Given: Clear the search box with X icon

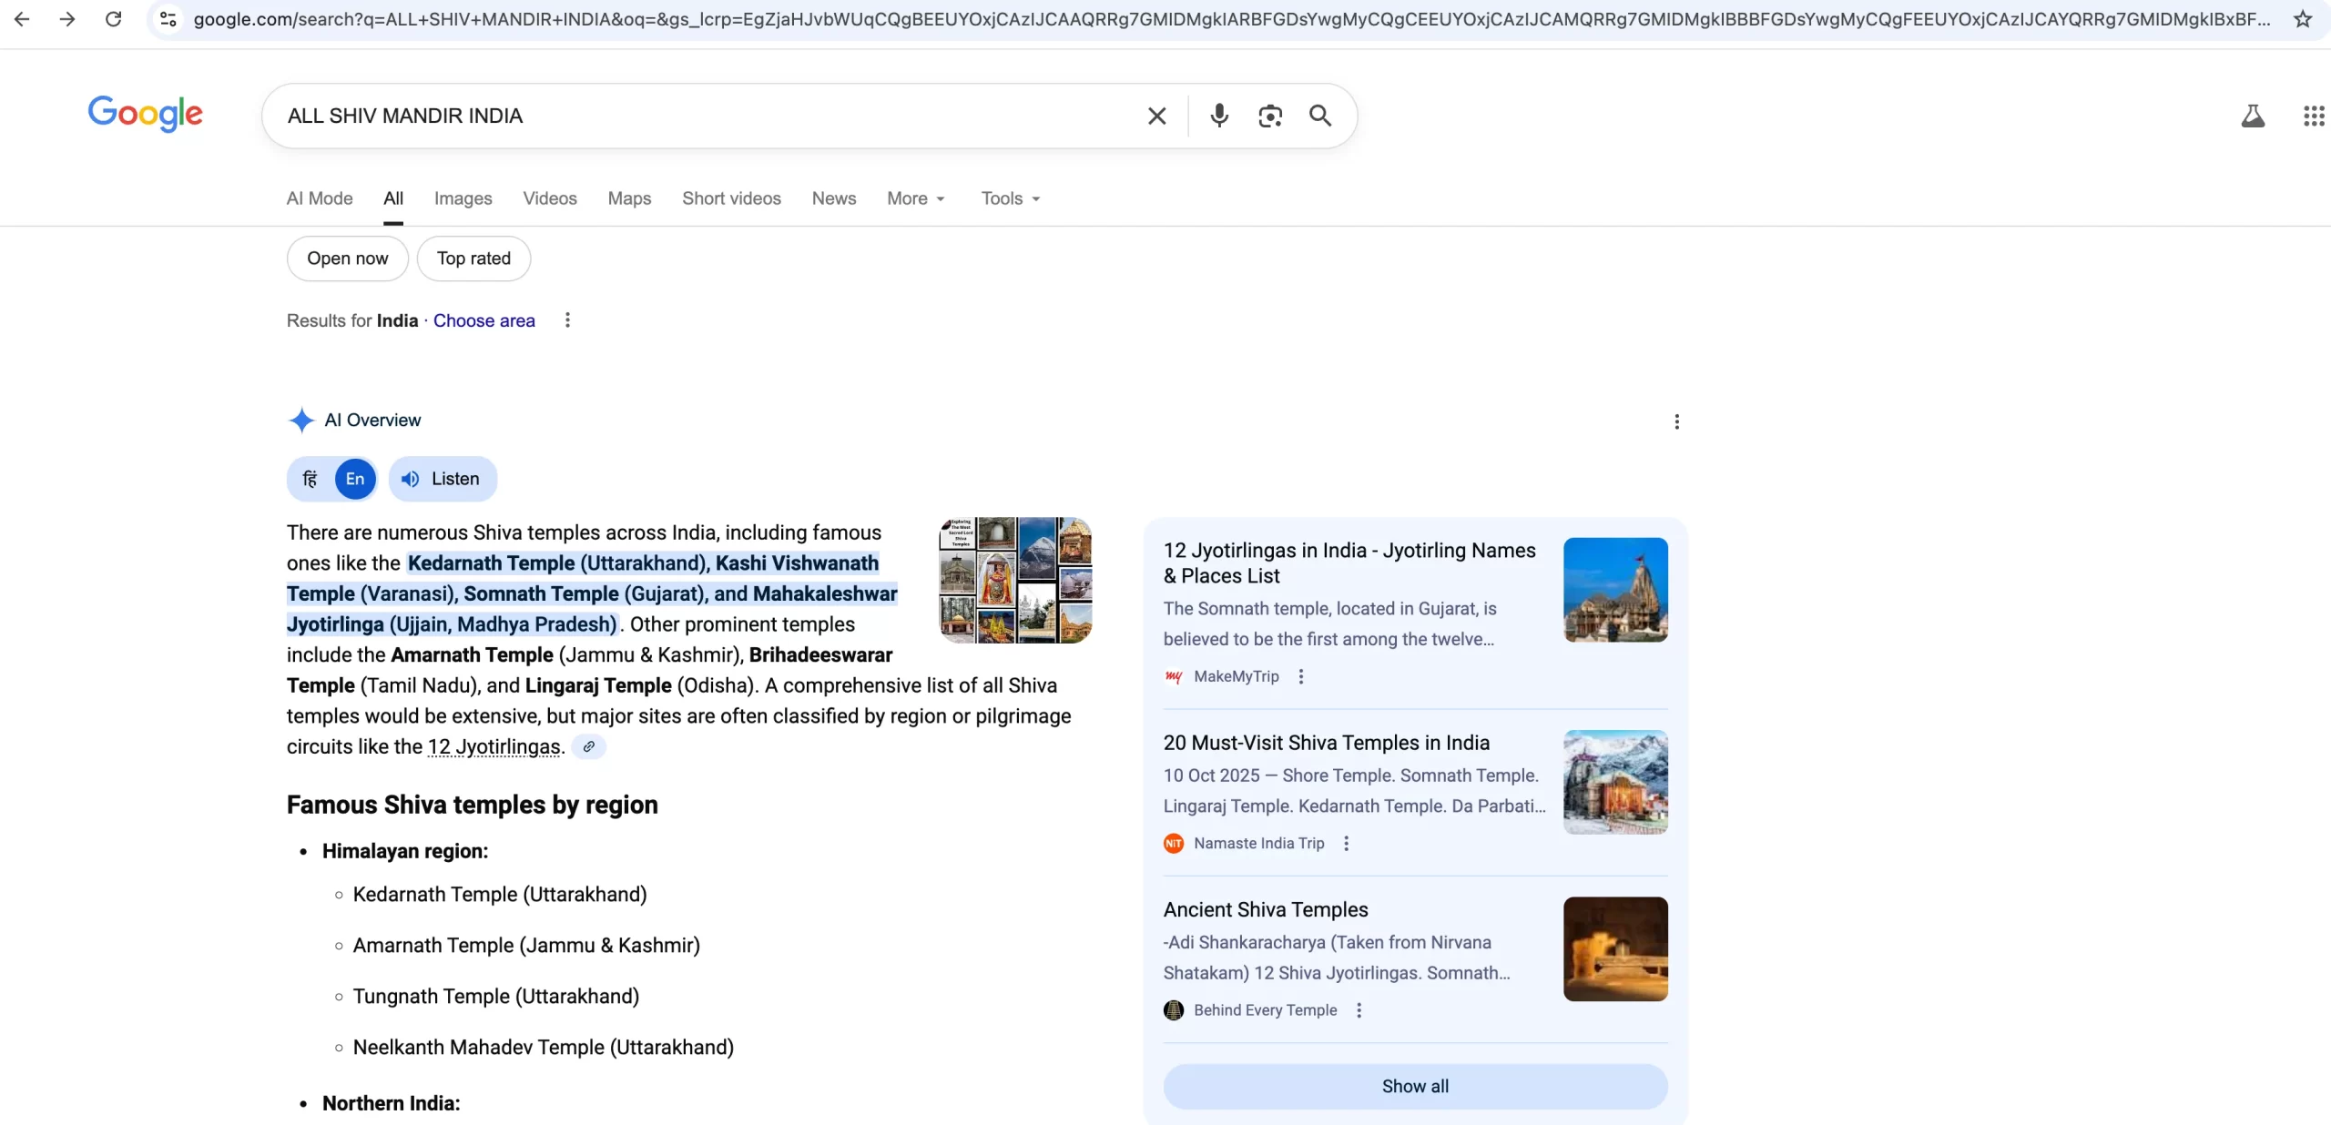Looking at the screenshot, I should click(1156, 116).
